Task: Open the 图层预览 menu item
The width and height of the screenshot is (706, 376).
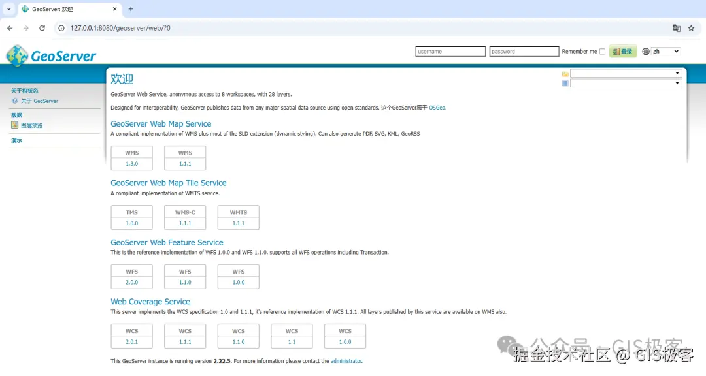Action: click(x=31, y=125)
